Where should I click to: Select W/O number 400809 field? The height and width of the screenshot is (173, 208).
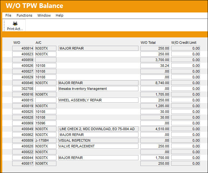click(x=23, y=140)
